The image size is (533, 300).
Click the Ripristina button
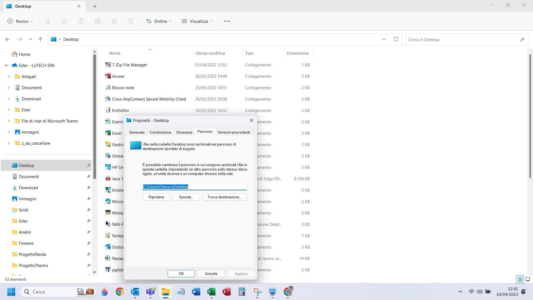[x=156, y=197]
